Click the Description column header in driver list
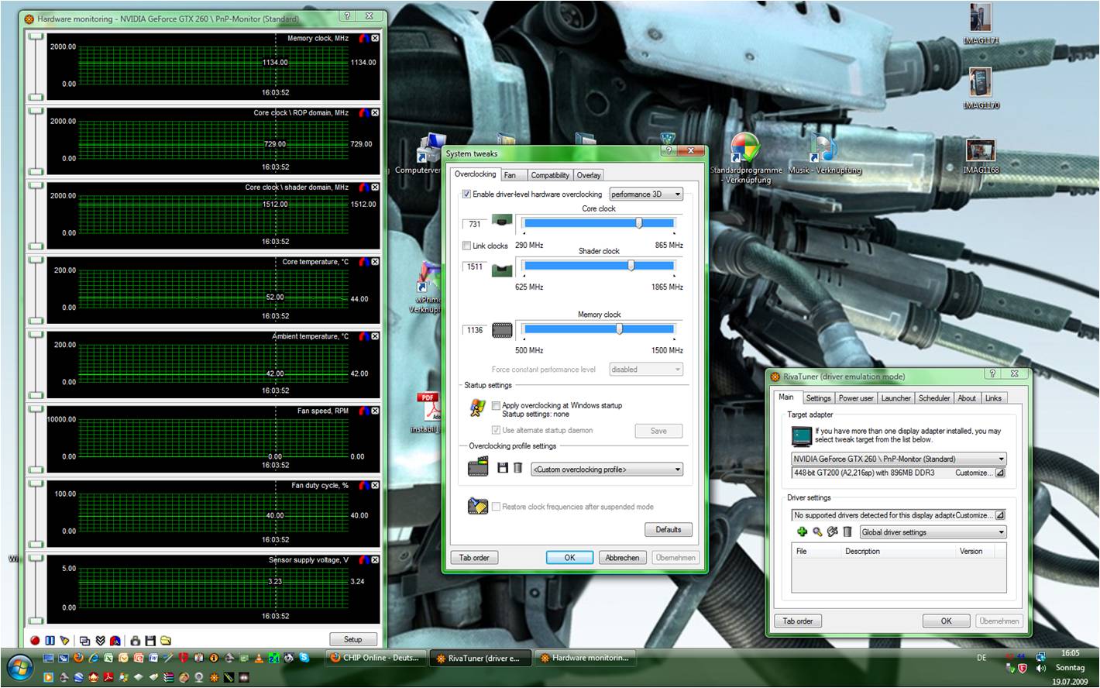The width and height of the screenshot is (1100, 688). tap(899, 551)
